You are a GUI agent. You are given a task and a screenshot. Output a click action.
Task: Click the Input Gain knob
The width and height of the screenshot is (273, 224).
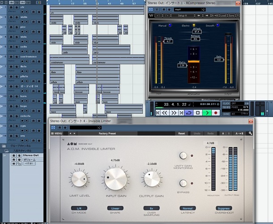[116, 178]
